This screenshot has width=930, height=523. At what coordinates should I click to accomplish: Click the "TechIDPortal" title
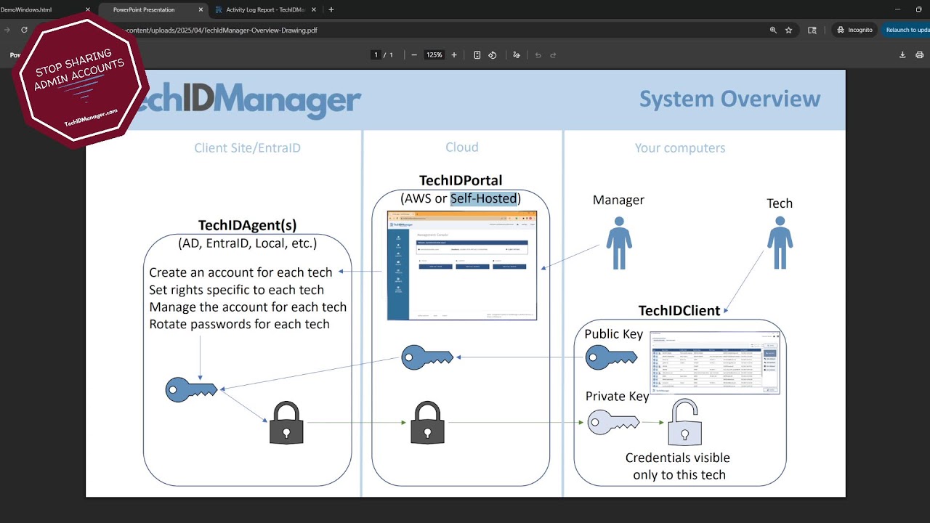coord(461,180)
